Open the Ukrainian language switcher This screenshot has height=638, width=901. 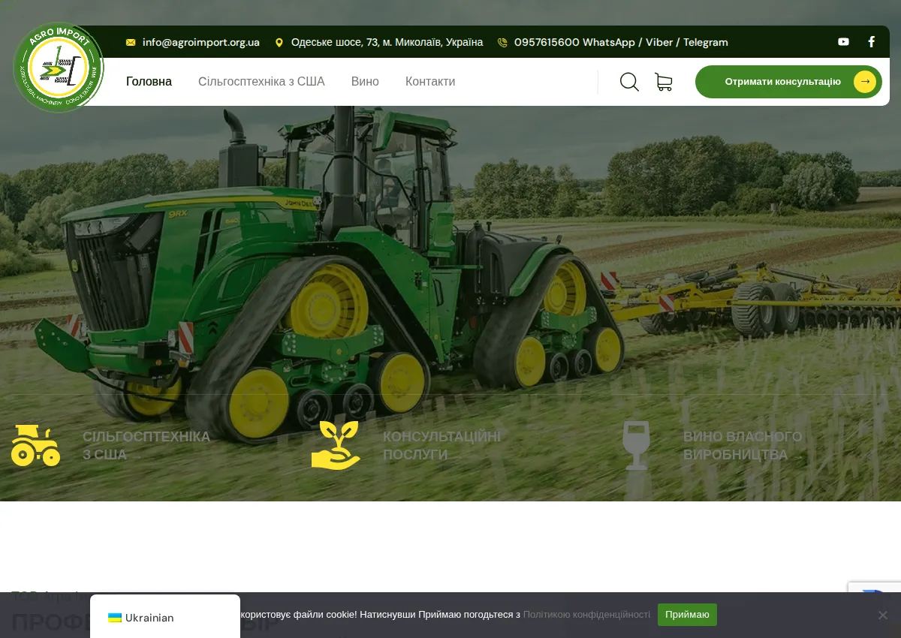click(165, 618)
